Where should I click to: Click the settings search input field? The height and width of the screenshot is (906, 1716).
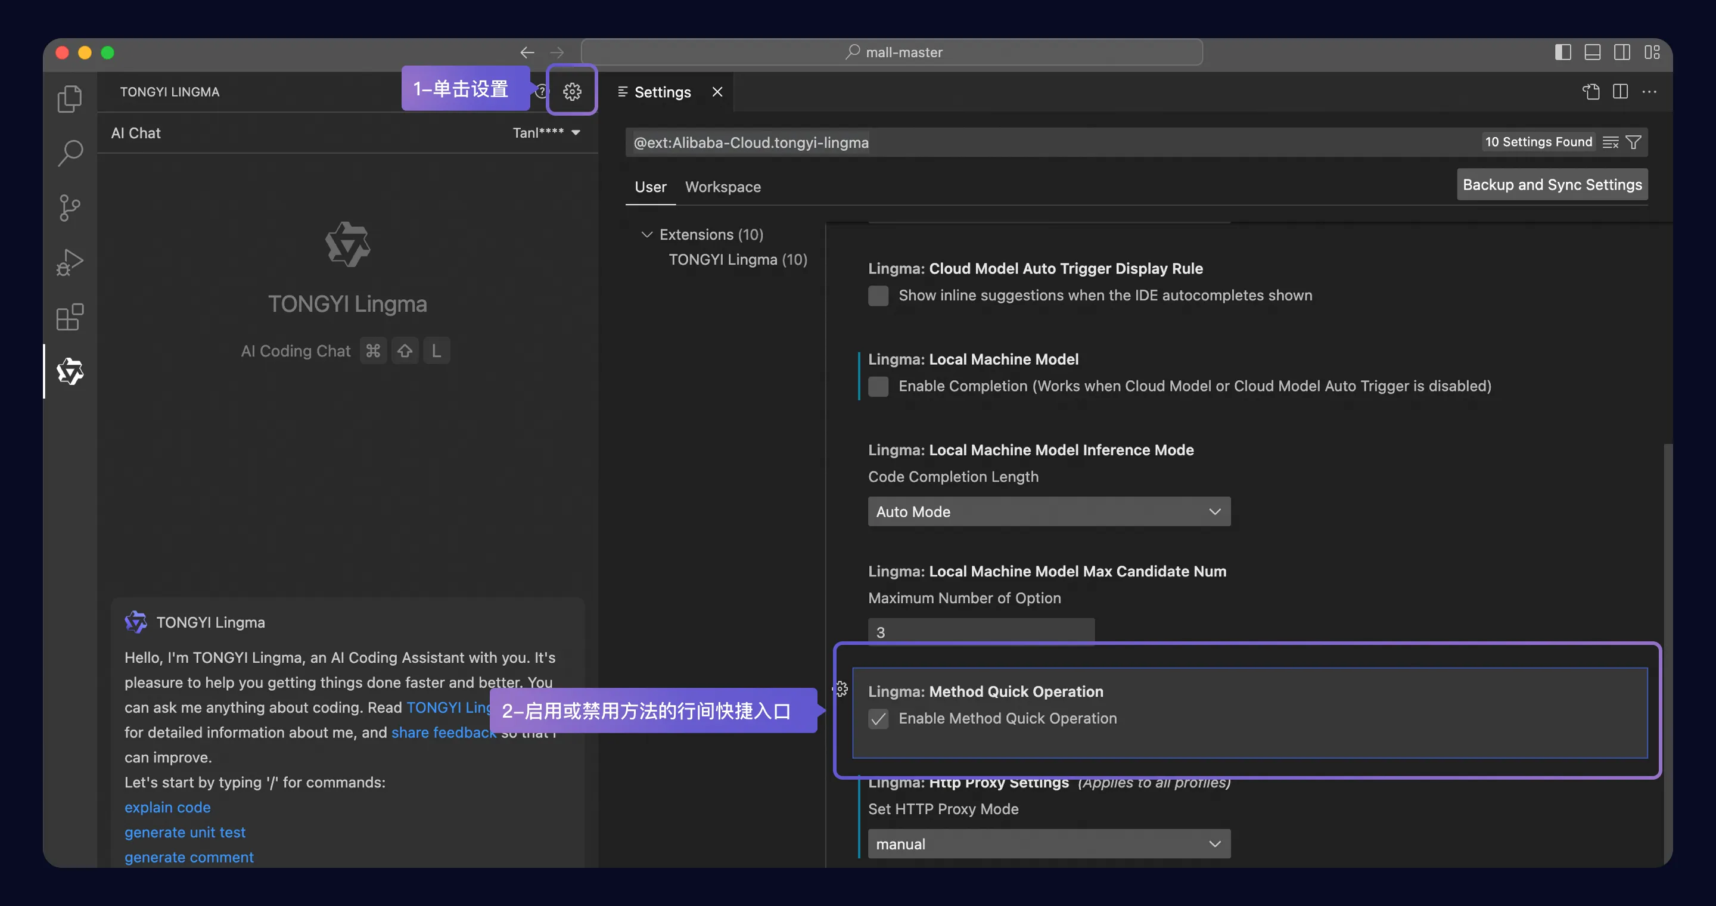[1052, 142]
